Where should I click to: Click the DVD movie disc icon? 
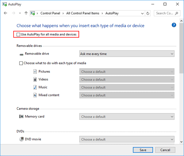pyautogui.click(x=21, y=139)
